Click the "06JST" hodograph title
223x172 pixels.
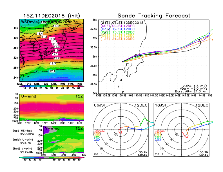100,105
